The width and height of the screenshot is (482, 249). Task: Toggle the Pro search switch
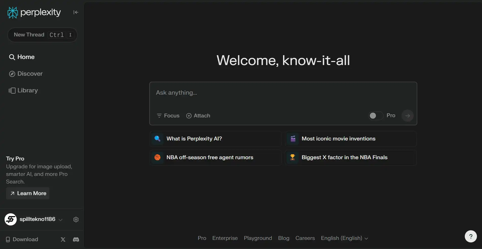(x=376, y=116)
